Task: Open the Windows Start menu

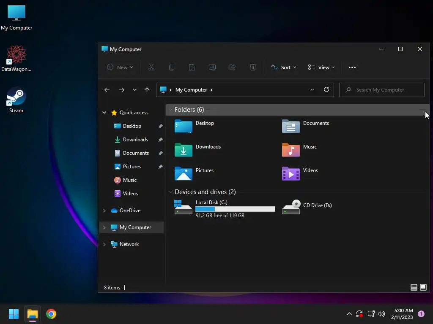Action: point(14,314)
